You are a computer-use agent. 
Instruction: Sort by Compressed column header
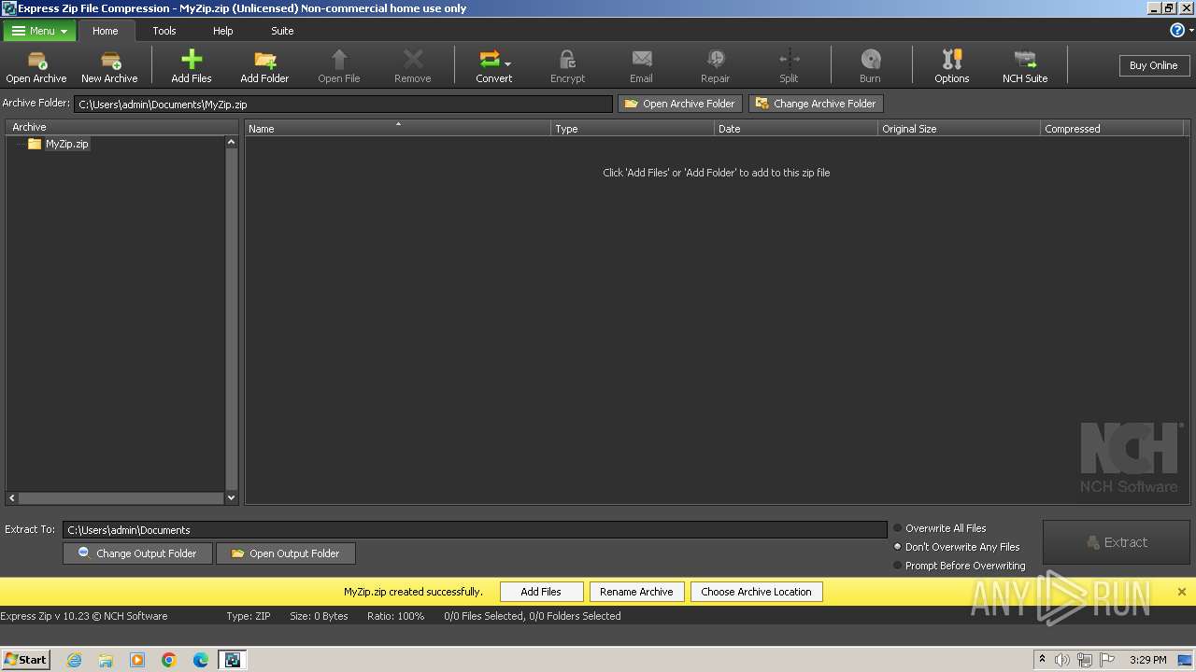point(1112,129)
